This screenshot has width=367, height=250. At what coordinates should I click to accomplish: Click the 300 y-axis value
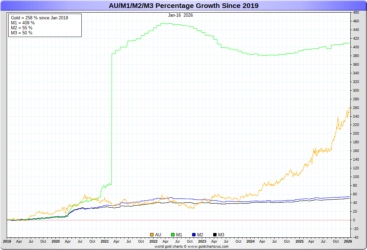click(356, 90)
